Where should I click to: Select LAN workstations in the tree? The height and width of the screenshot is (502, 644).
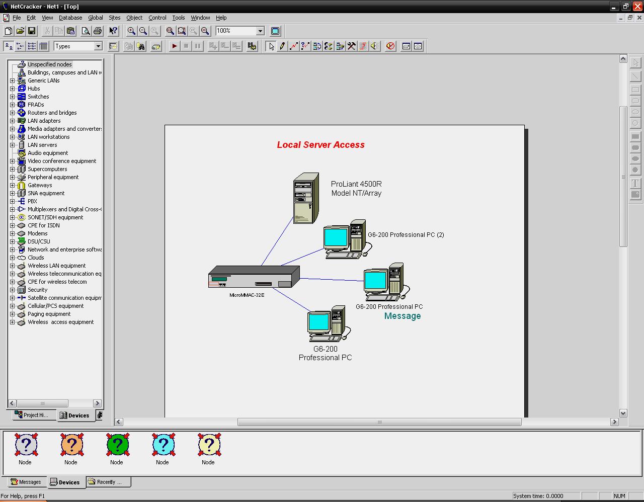(48, 137)
